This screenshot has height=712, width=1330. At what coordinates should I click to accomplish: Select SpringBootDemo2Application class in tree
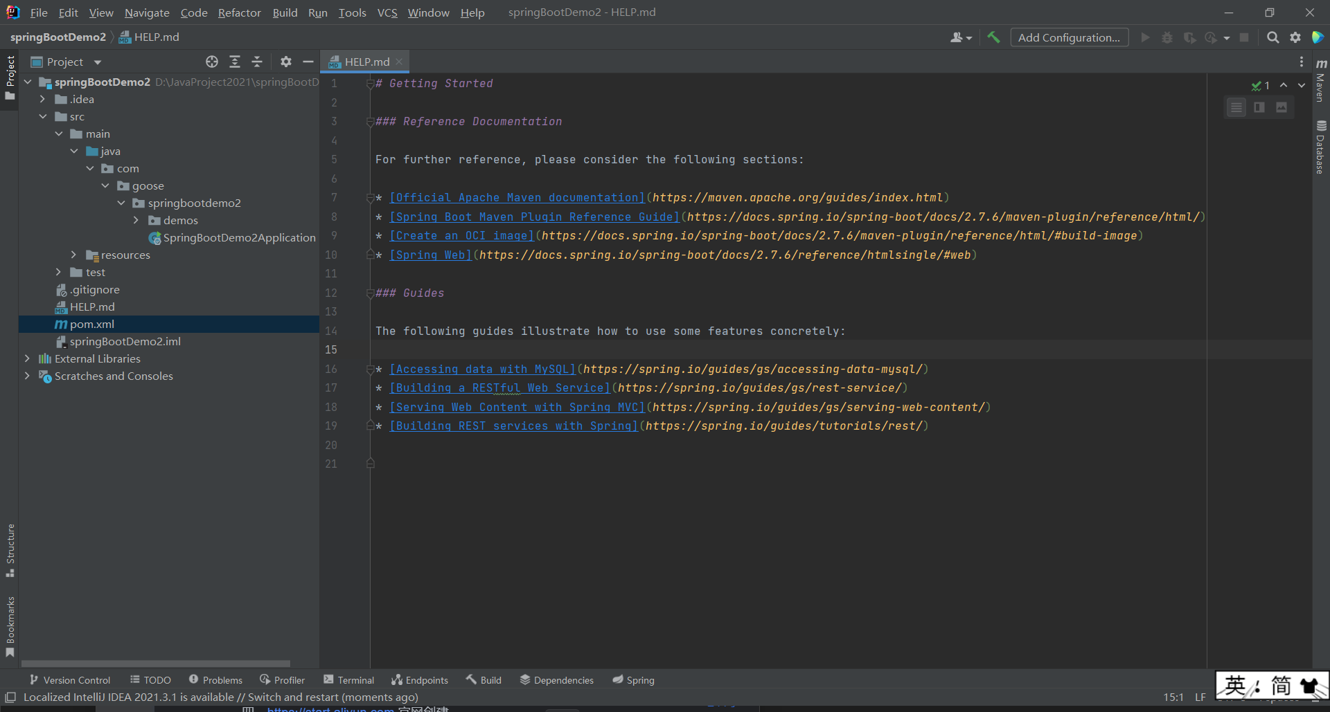pyautogui.click(x=233, y=237)
